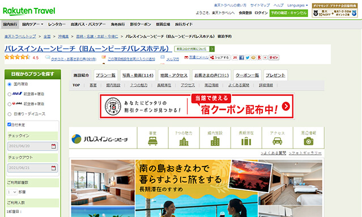Click the 予約の確認・キャンセル green button

288,13
